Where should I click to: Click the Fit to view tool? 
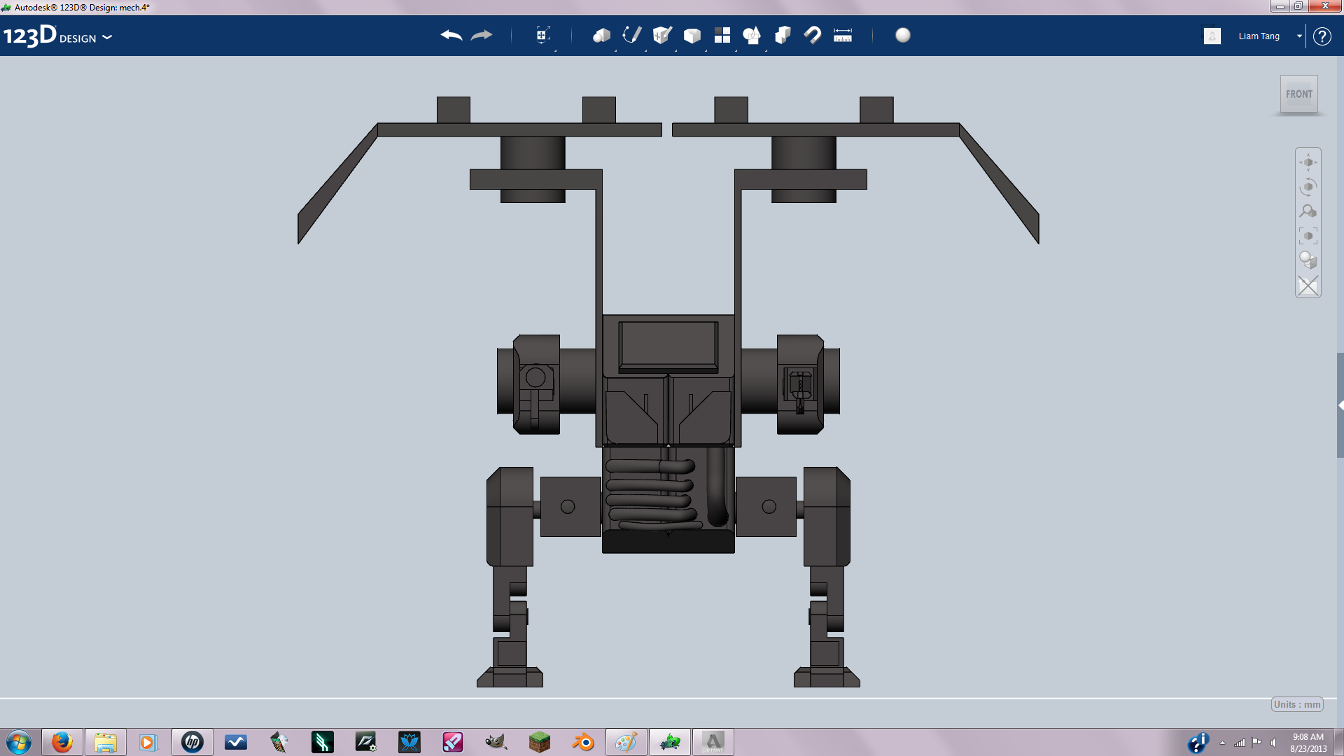pos(1308,236)
